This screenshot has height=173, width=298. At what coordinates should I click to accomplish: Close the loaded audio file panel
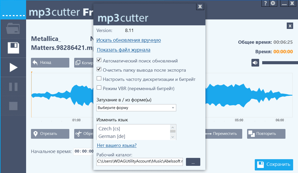click(x=290, y=26)
